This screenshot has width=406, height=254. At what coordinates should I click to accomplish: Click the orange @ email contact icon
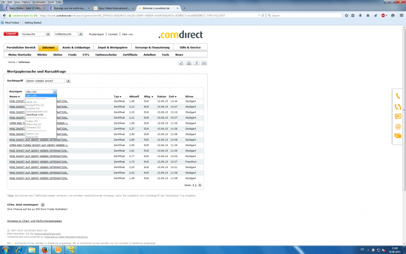pyautogui.click(x=398, y=127)
